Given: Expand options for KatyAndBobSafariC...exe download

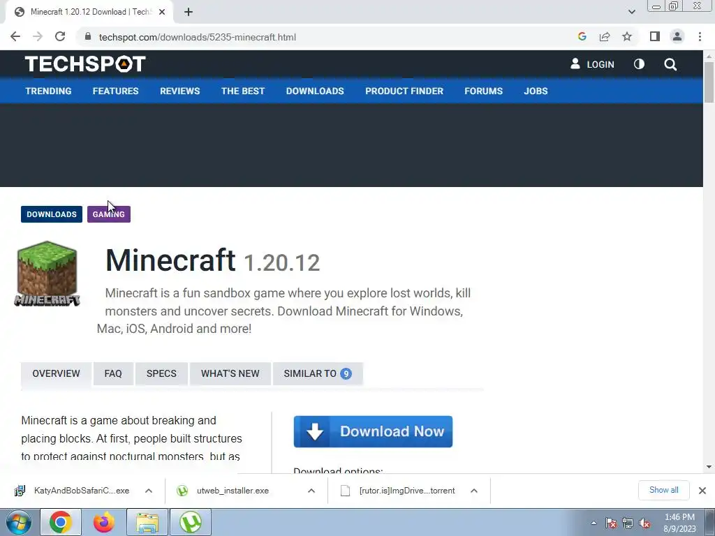Looking at the screenshot, I should [149, 491].
